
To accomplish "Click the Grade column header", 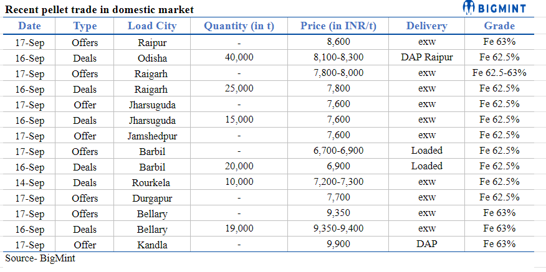I will (x=499, y=26).
